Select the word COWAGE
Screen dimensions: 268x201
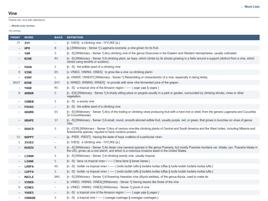point(30,198)
